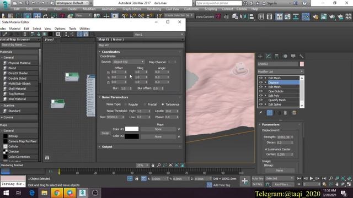Open the Options menu in Slate editor
This screenshot has height=198, width=353.
60,29
